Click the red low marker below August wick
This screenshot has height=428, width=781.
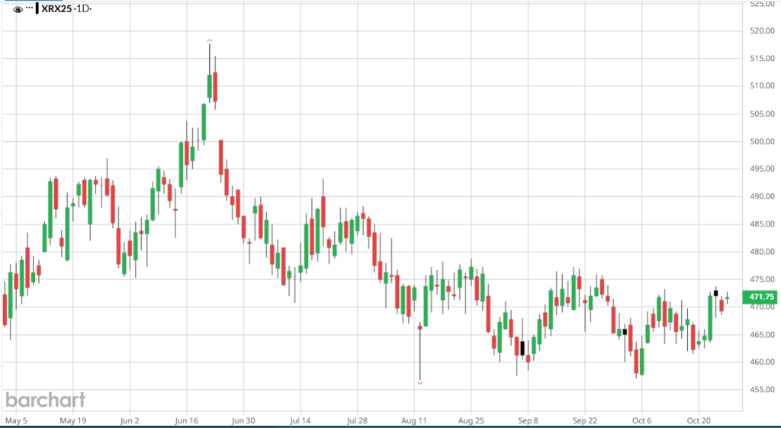[x=420, y=382]
